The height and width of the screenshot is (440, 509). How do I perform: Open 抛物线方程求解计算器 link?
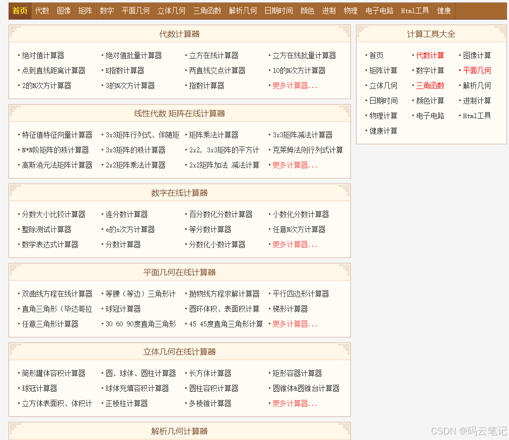(x=225, y=294)
